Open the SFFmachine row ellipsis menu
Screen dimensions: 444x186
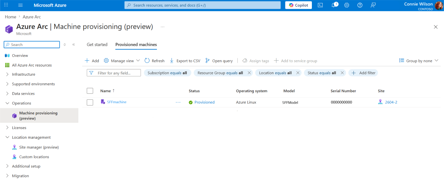178,102
